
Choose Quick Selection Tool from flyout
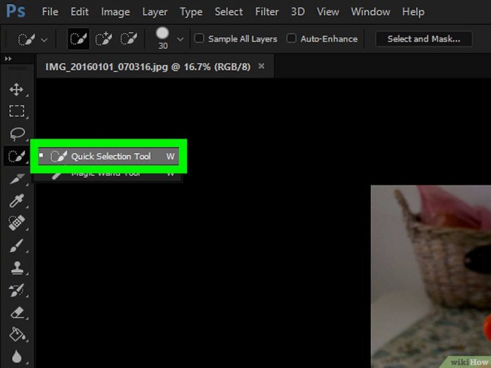[x=110, y=156]
